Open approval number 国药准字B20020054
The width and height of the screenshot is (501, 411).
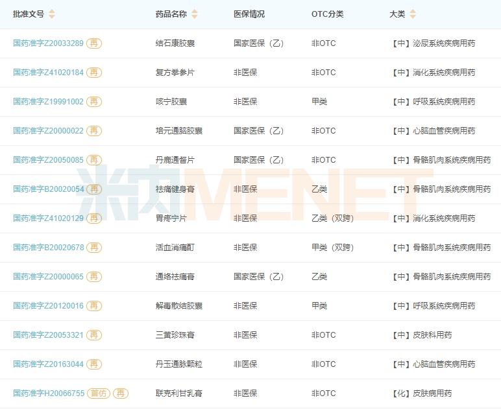49,189
